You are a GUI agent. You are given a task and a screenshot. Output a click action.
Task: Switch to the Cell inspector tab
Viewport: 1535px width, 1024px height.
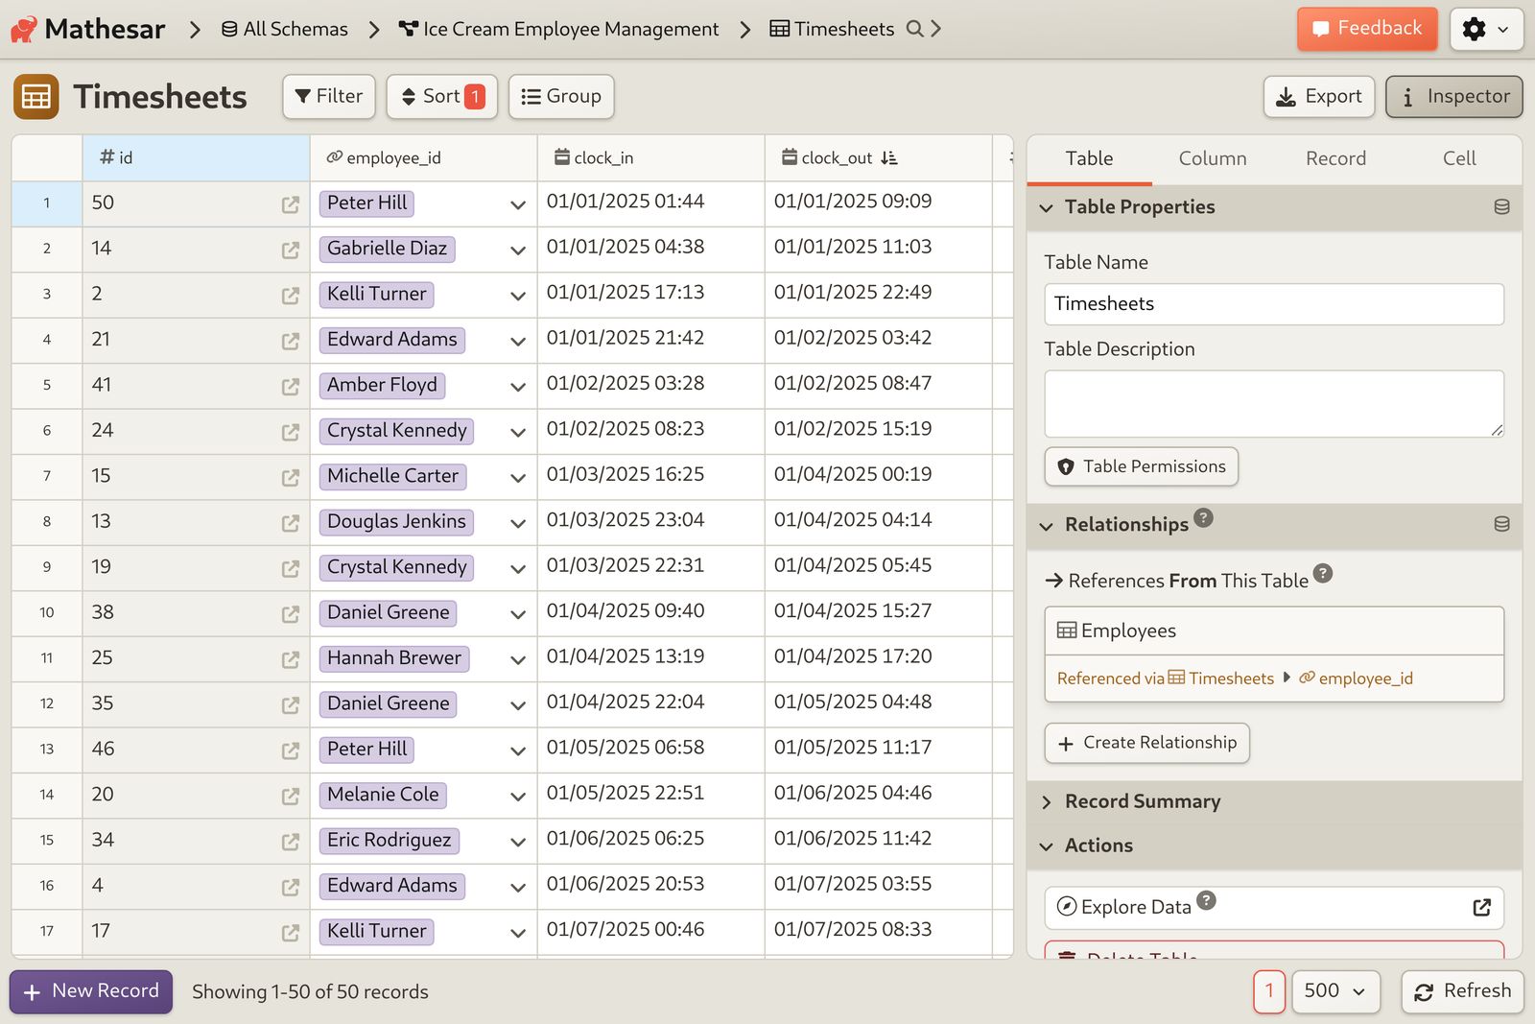[x=1459, y=159]
